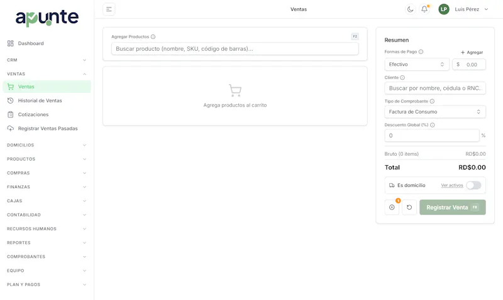Expand the COMPROBANTES section
Image resolution: width=503 pixels, height=300 pixels.
point(47,257)
